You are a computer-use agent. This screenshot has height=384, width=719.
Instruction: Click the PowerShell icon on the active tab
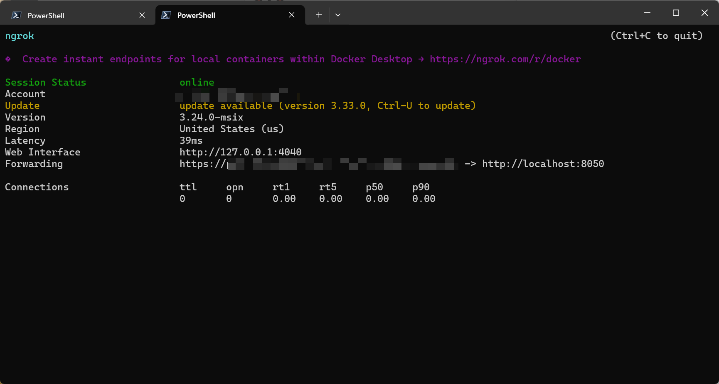click(x=165, y=15)
